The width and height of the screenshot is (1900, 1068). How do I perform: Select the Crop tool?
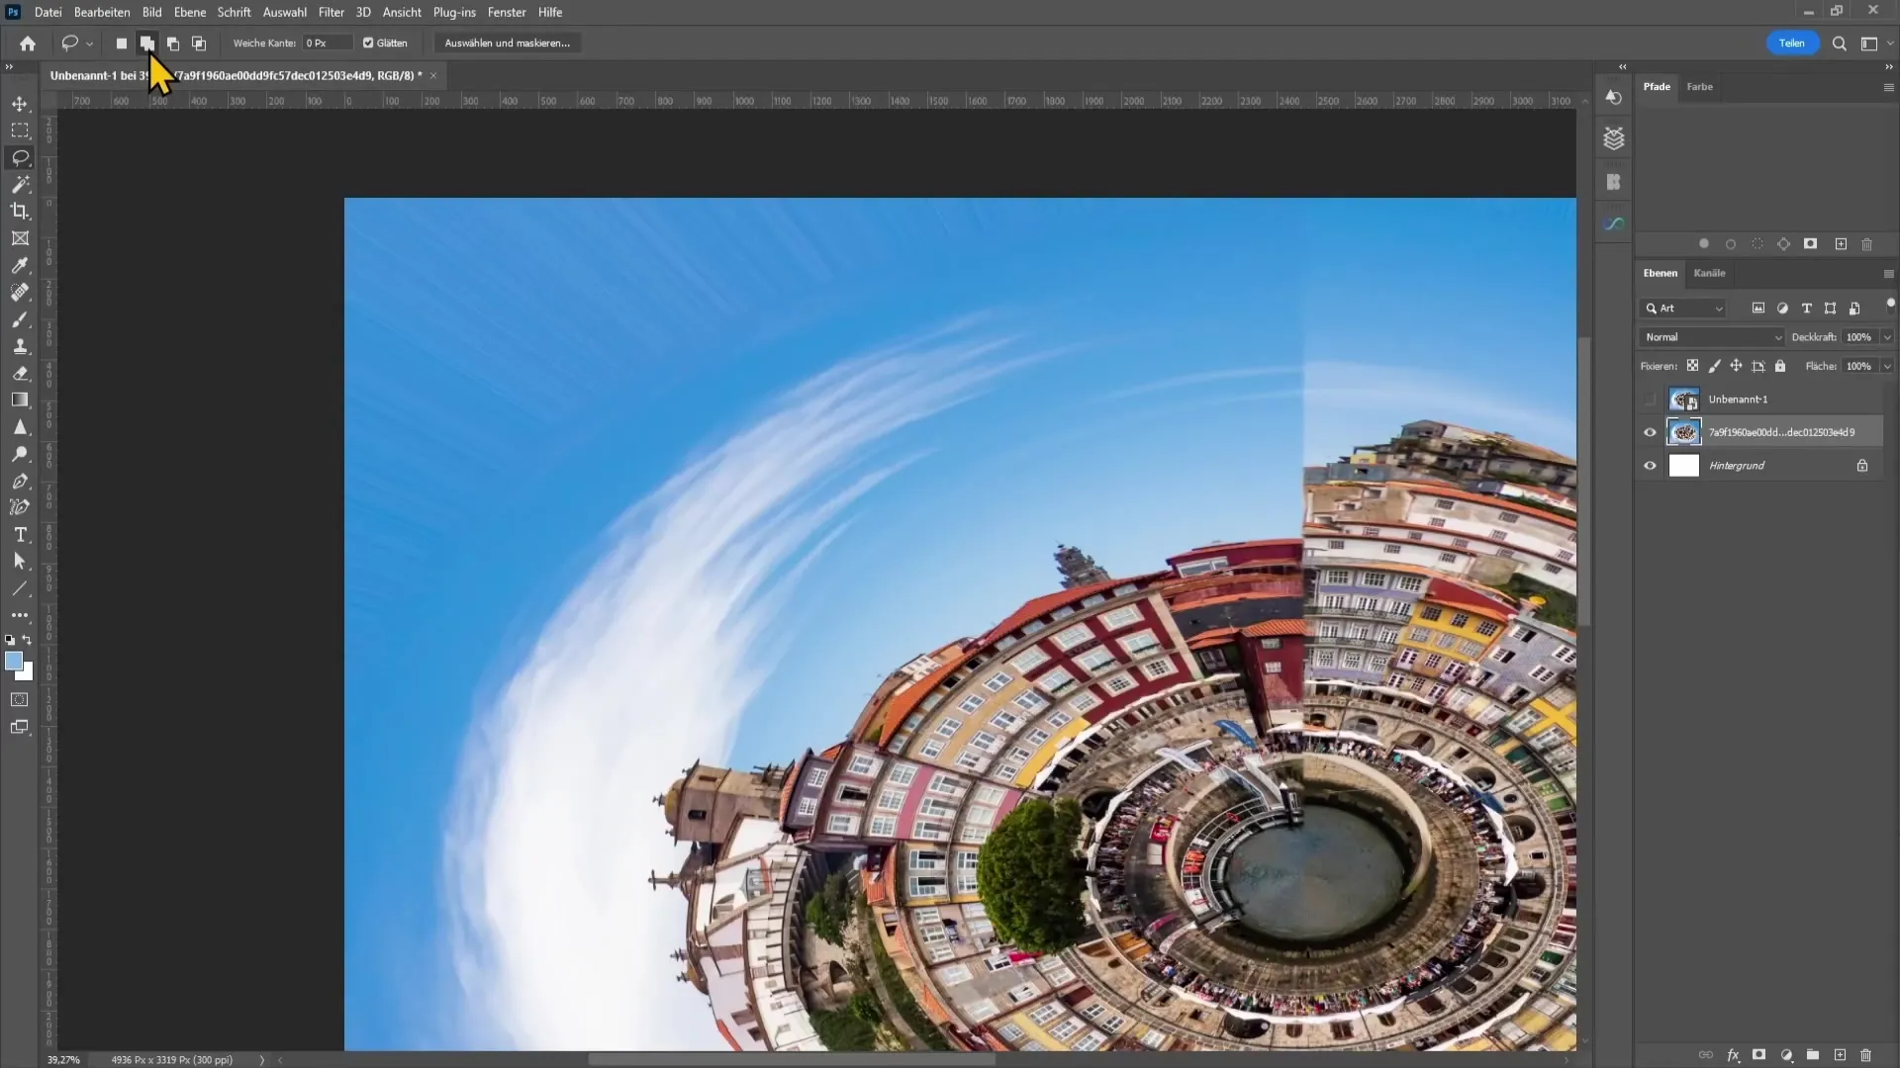(x=20, y=212)
